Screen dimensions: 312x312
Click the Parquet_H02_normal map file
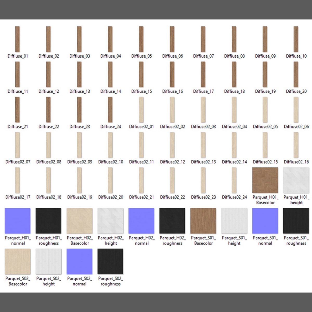[141, 221]
